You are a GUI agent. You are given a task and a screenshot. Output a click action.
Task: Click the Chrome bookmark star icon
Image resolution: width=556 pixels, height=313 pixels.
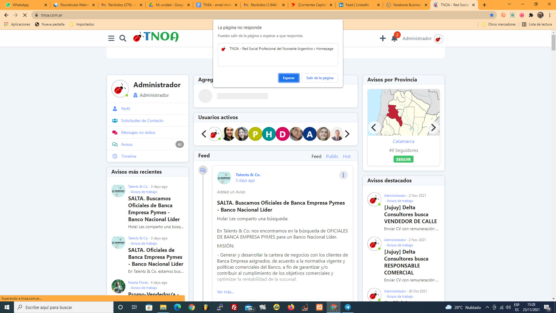pyautogui.click(x=491, y=15)
